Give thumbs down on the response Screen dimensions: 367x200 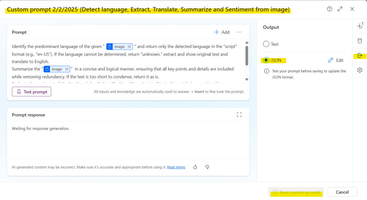[207, 167]
